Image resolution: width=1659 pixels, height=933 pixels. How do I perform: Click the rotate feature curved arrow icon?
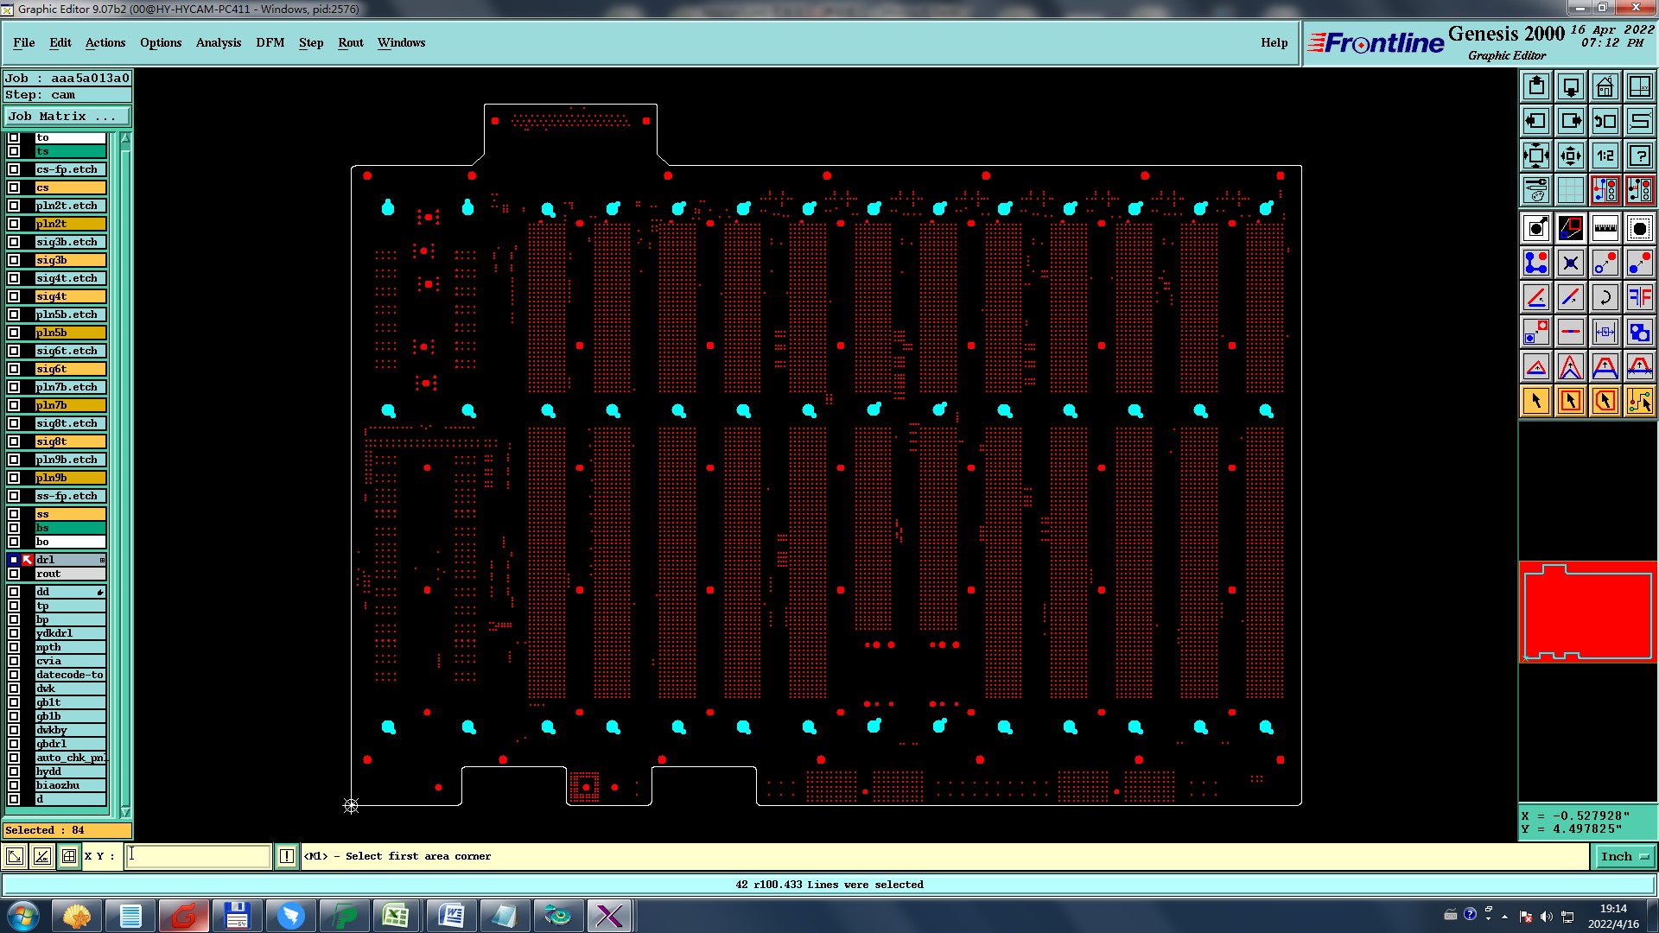(1605, 297)
